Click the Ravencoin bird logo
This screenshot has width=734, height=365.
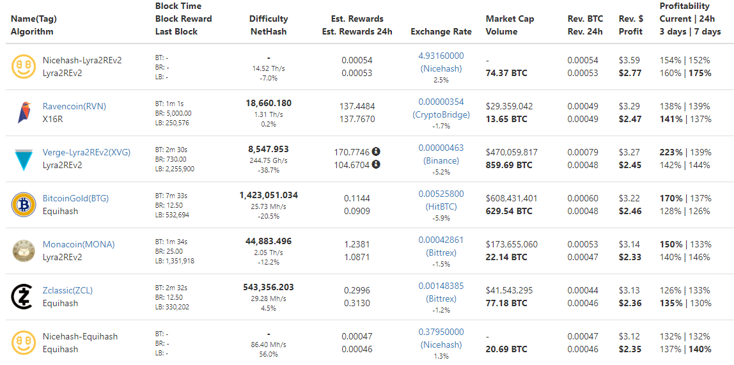tap(23, 113)
